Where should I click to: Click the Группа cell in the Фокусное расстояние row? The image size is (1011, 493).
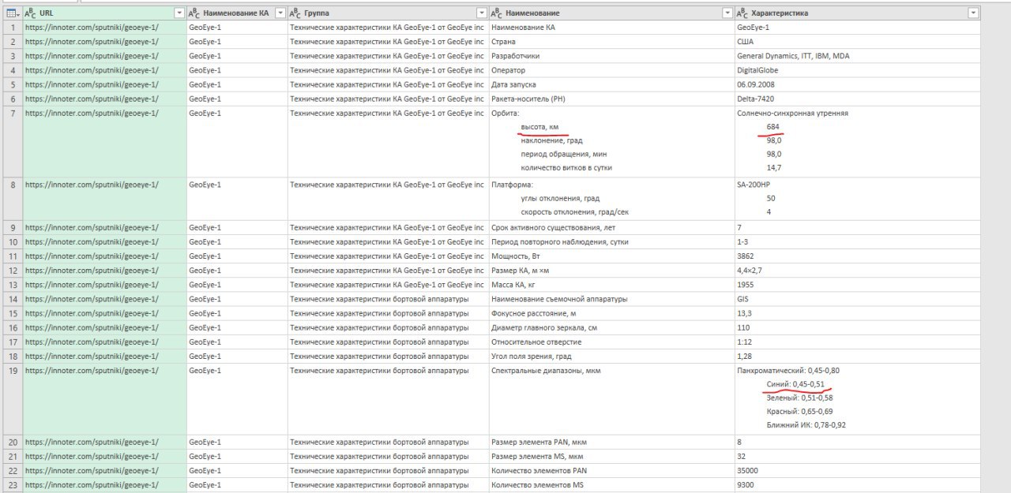coord(388,313)
